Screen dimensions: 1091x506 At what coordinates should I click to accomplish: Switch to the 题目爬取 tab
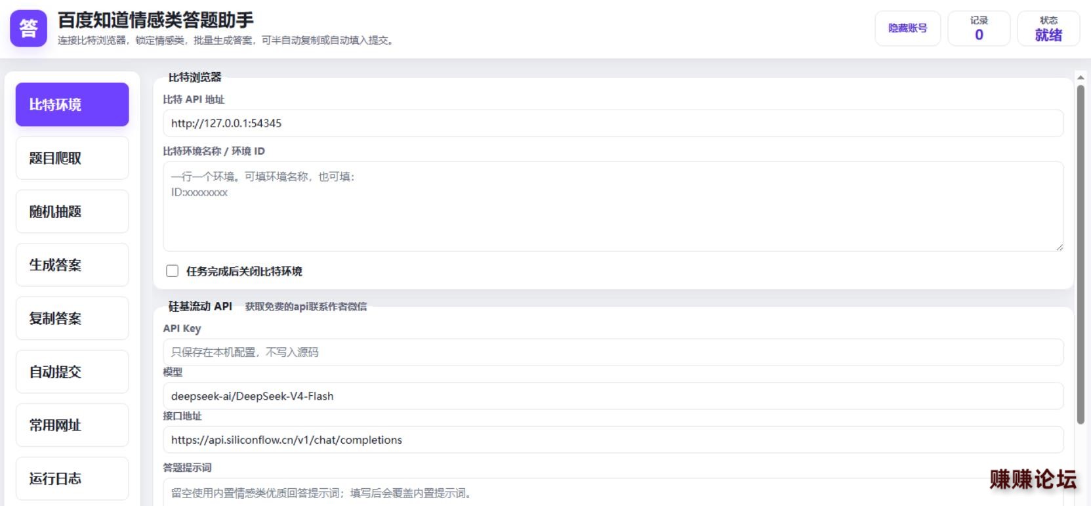click(x=72, y=158)
